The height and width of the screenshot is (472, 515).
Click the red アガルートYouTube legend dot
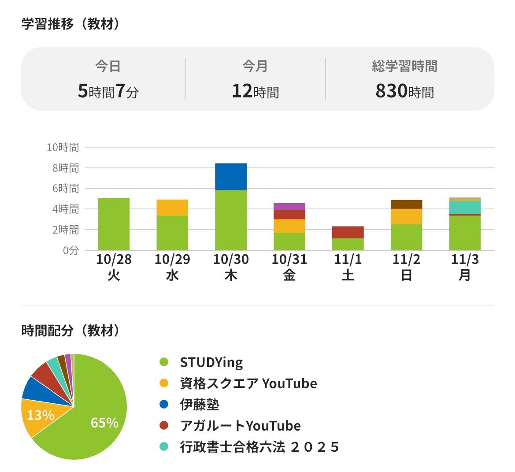[164, 425]
